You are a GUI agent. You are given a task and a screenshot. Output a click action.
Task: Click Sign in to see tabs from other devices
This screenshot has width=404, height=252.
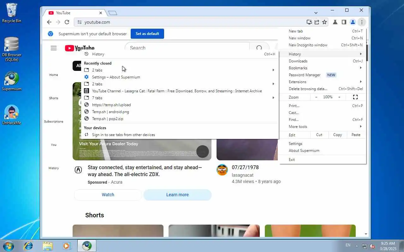[180, 135]
